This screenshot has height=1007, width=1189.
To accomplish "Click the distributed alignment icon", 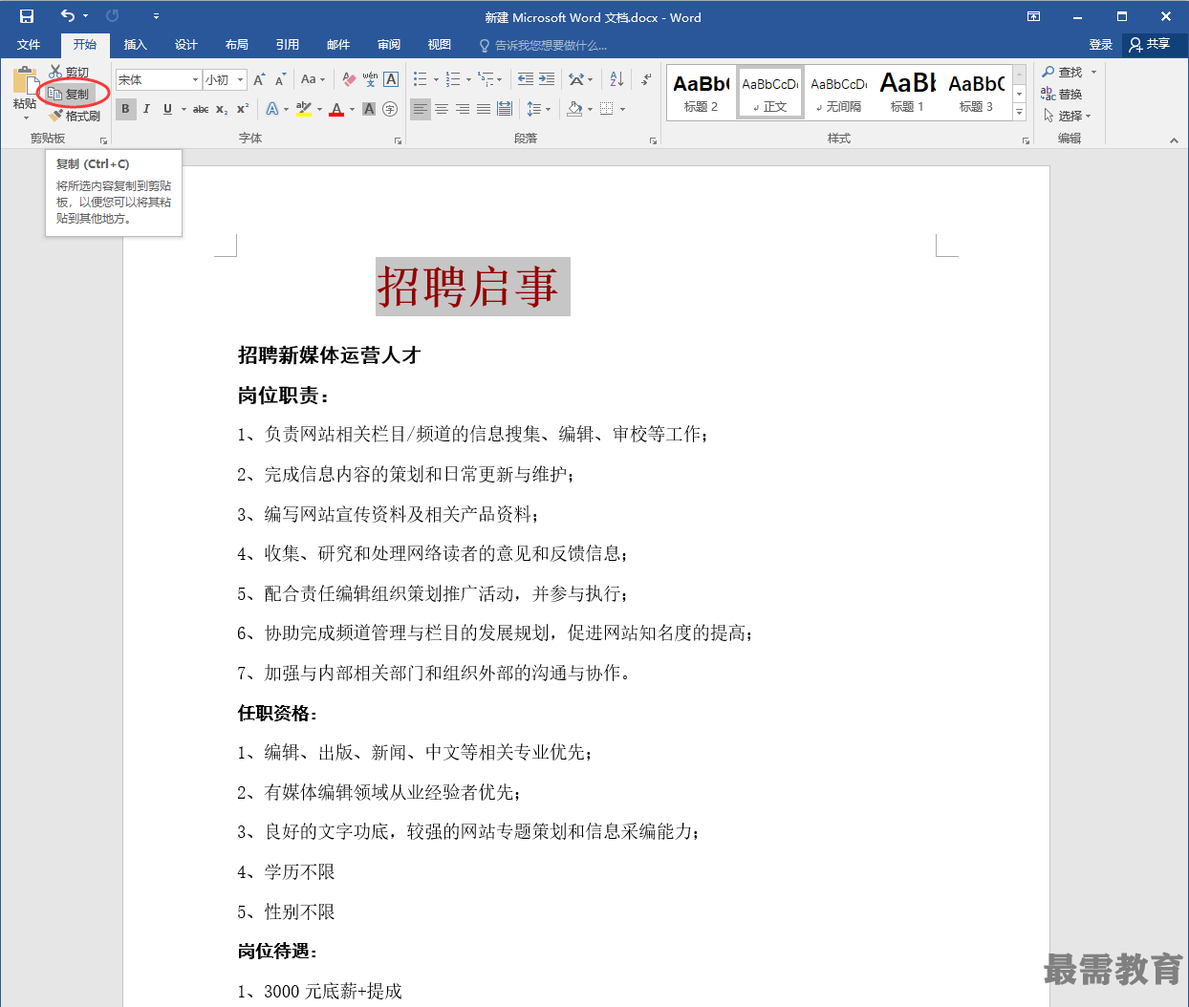I will (505, 109).
